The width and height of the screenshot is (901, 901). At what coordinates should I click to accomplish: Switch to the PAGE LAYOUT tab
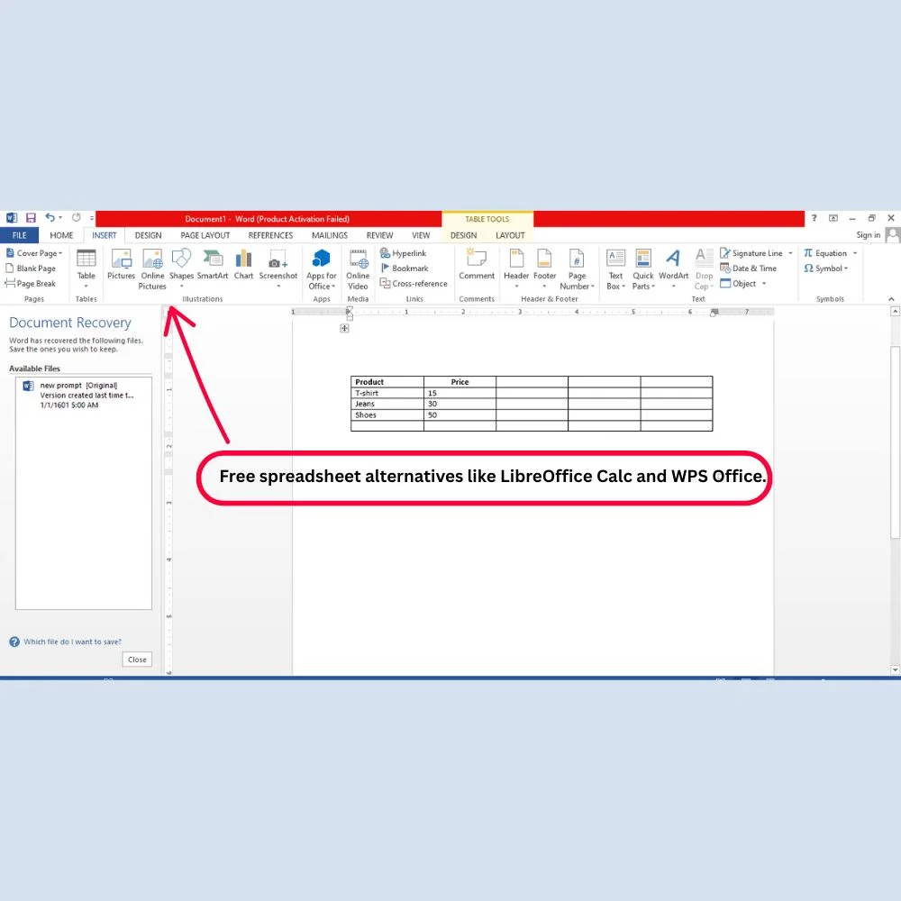[205, 235]
